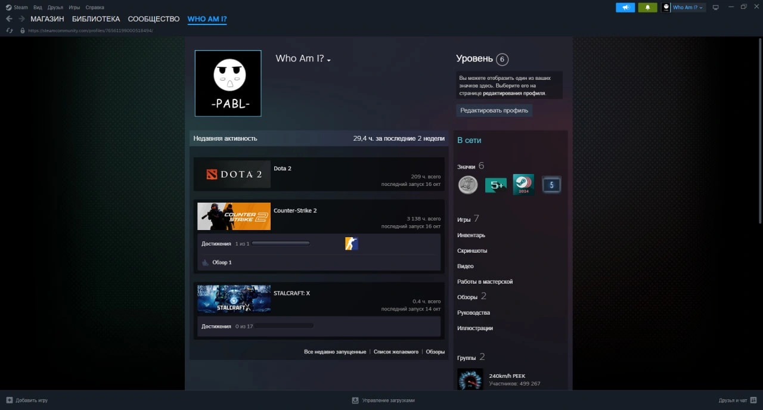
Task: Open friends and chat icon
Action: (x=753, y=400)
